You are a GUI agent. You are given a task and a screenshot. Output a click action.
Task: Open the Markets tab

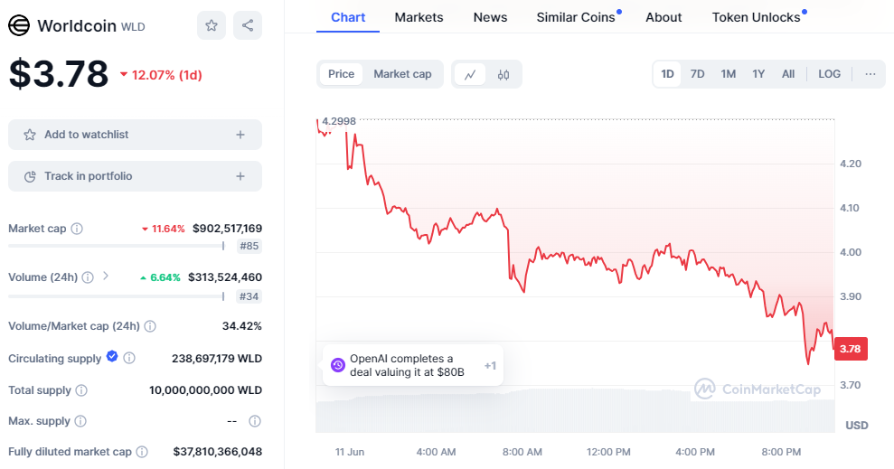pos(419,17)
